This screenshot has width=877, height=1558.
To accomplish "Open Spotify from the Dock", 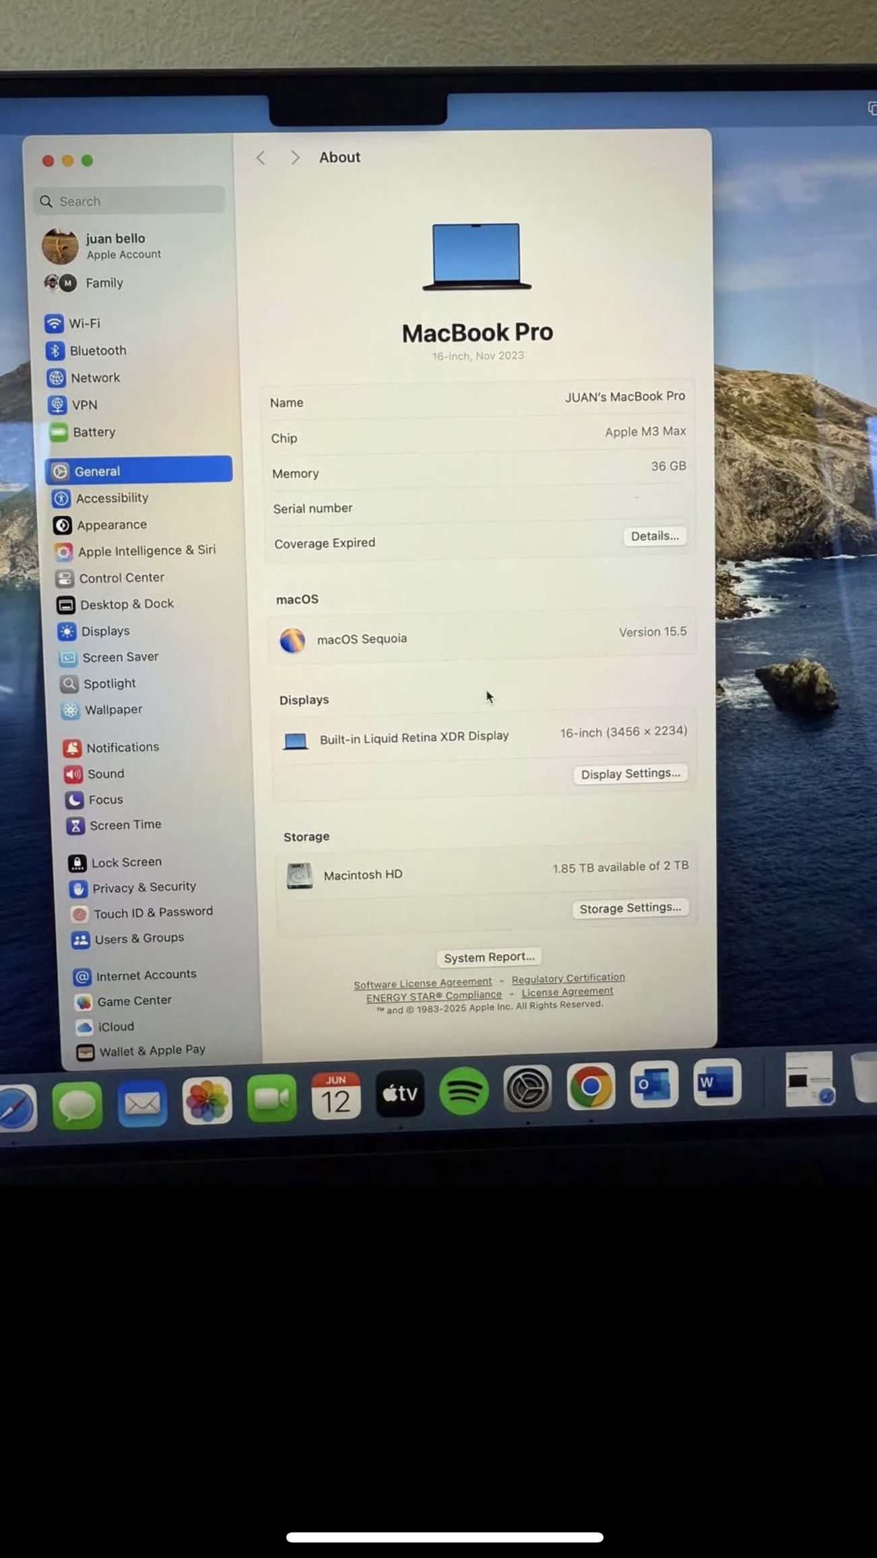I will [463, 1091].
